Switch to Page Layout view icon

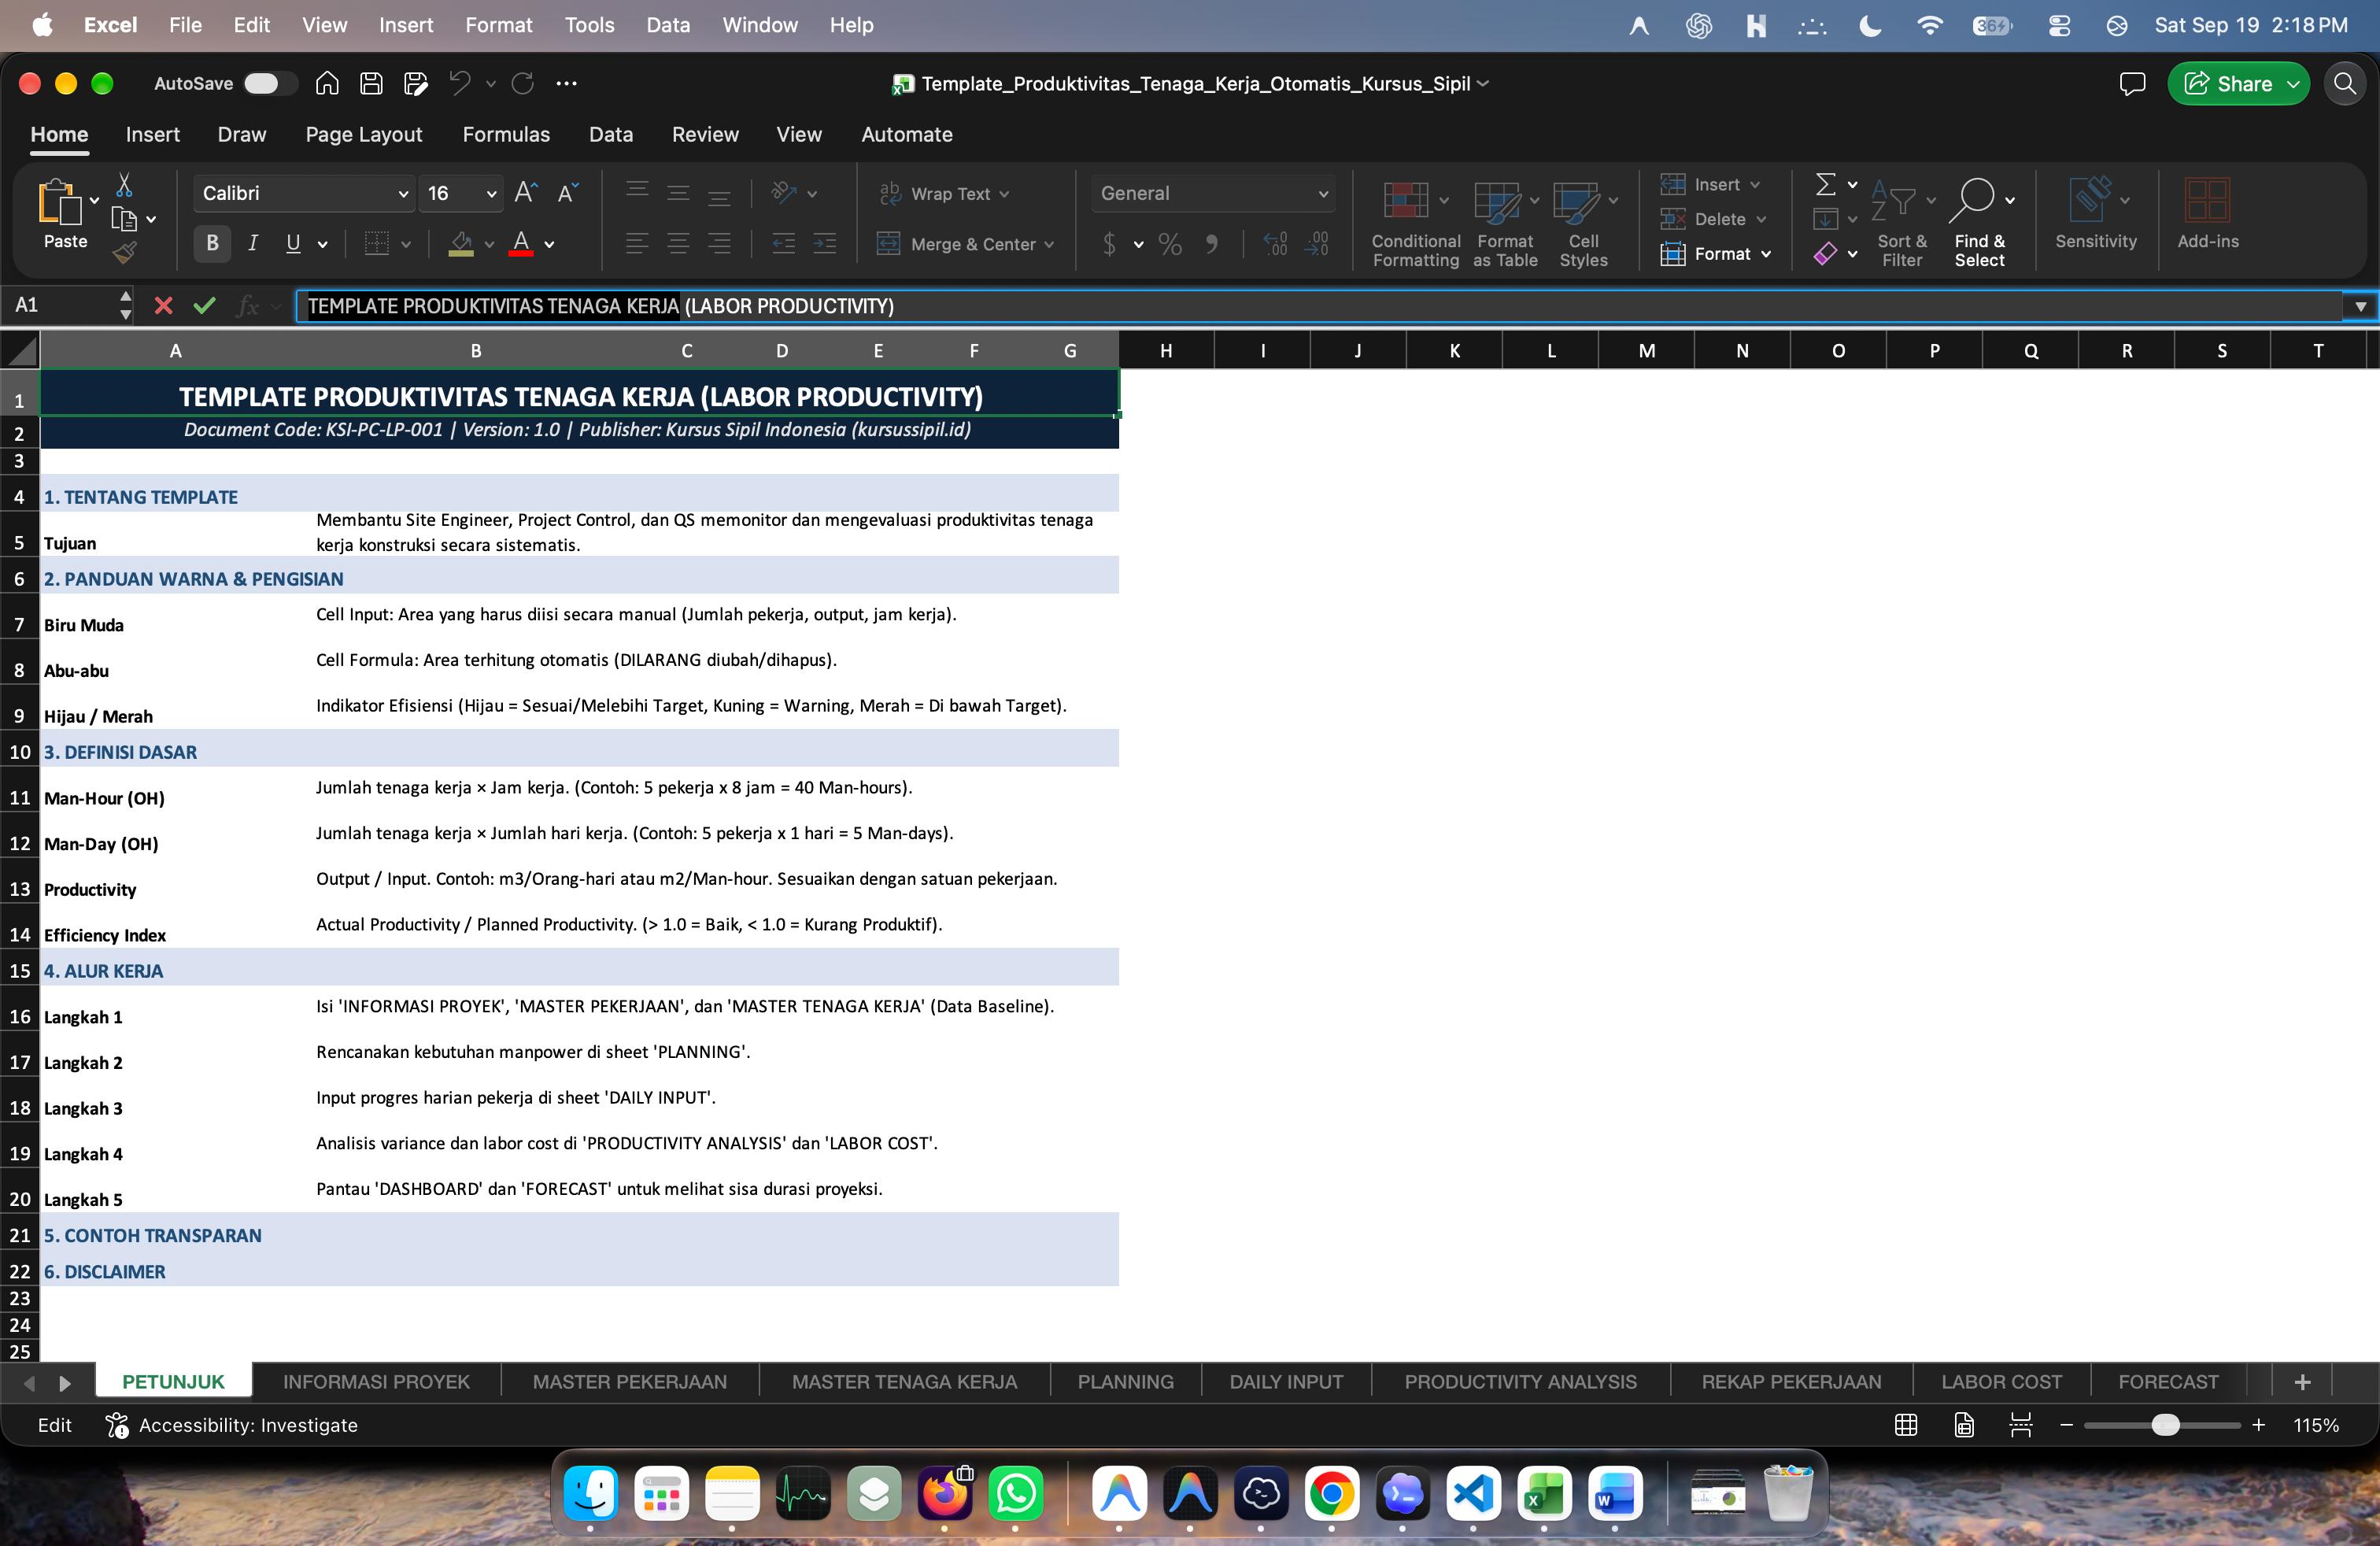tap(1964, 1425)
